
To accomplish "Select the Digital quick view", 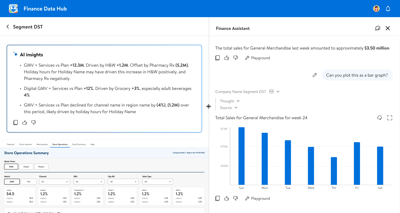I will coord(26,167).
